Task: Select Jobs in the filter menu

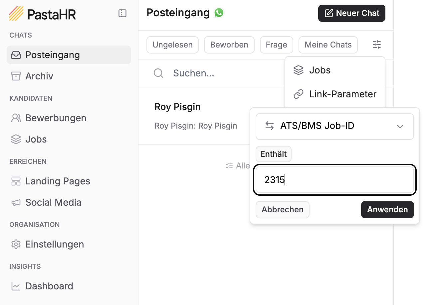Action: click(x=320, y=70)
